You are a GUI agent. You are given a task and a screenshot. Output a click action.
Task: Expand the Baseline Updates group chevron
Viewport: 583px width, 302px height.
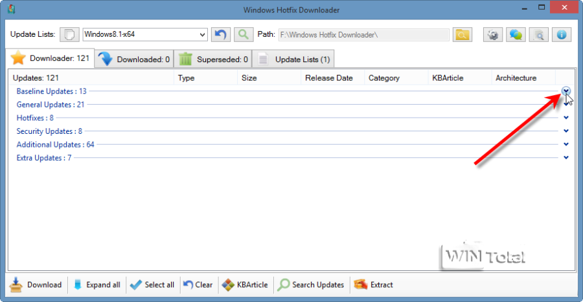566,91
